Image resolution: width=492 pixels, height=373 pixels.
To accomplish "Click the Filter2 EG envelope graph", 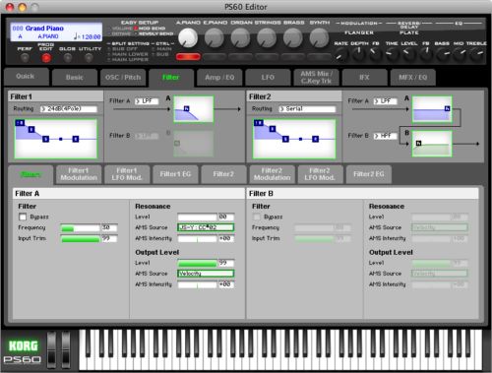I will tap(294, 139).
